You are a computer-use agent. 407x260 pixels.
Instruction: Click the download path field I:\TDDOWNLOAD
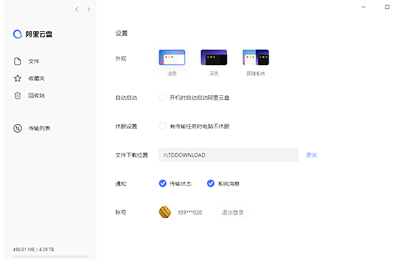pyautogui.click(x=229, y=155)
